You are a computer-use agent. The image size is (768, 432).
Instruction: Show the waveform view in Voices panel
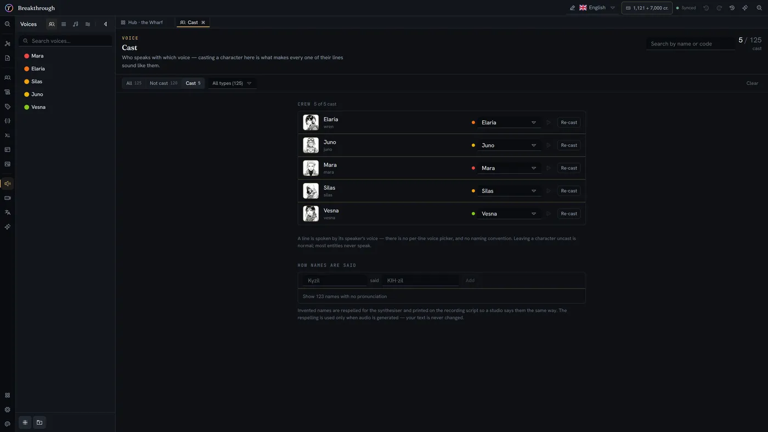88,24
